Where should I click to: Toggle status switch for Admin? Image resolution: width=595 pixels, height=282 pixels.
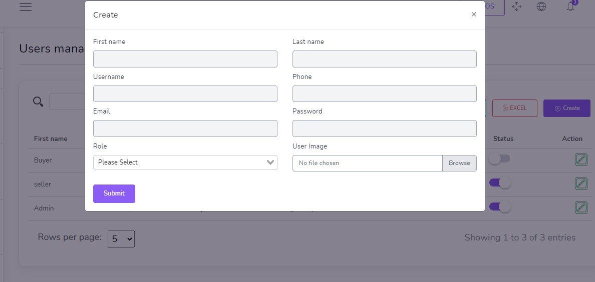click(499, 206)
